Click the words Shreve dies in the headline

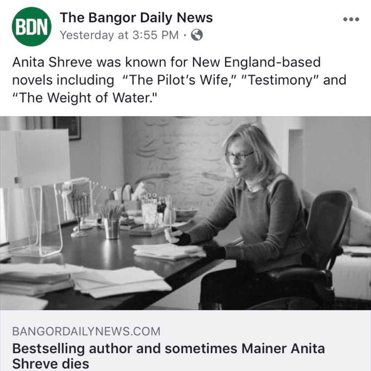point(50,364)
